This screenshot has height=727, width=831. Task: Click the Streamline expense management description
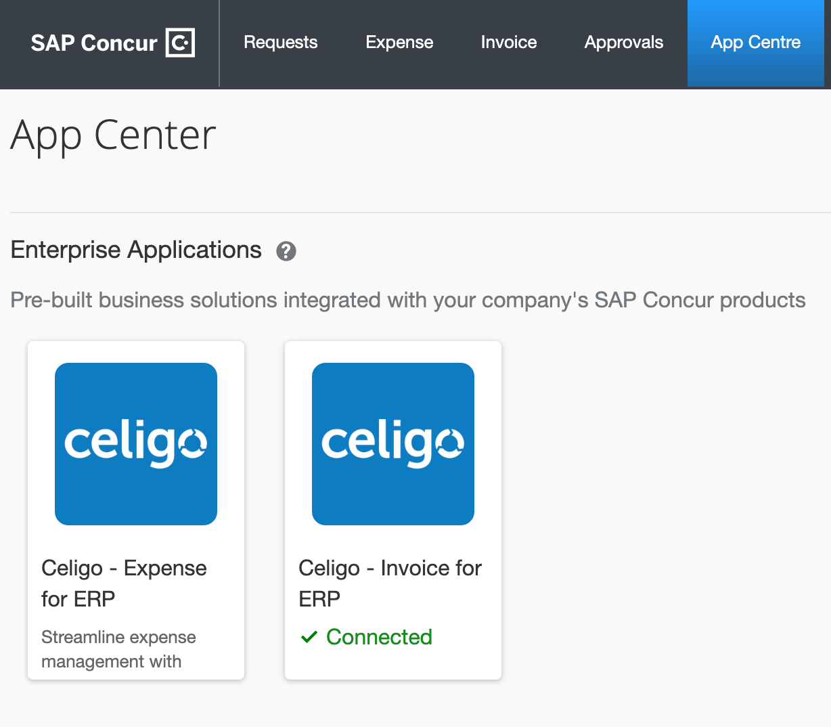[x=118, y=649]
